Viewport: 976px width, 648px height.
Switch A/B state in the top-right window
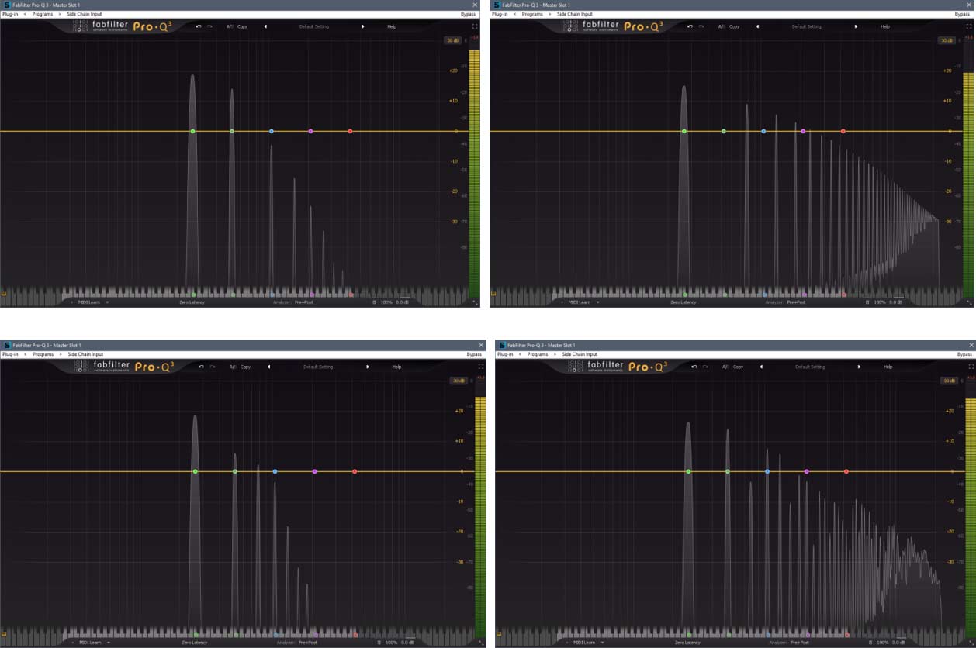pos(720,26)
